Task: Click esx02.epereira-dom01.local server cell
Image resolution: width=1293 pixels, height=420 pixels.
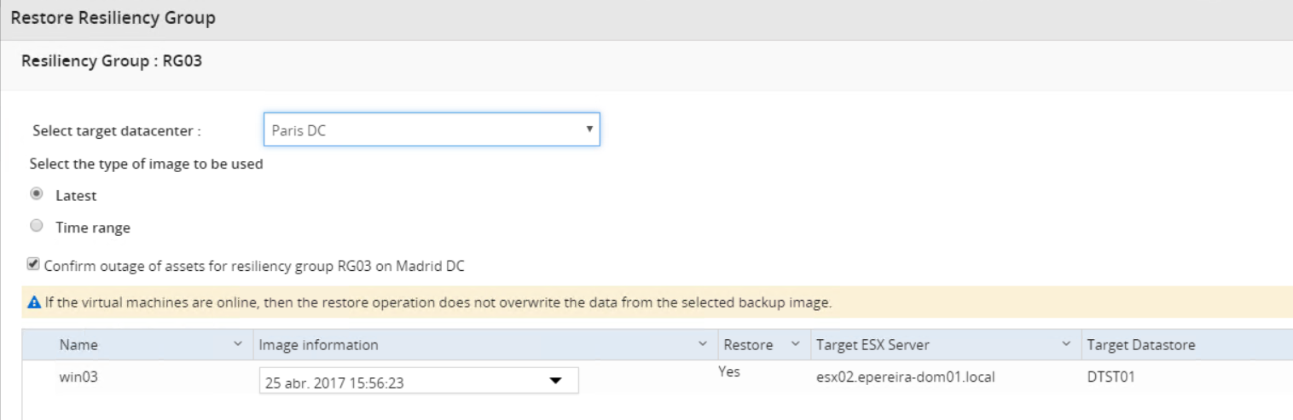Action: (905, 377)
